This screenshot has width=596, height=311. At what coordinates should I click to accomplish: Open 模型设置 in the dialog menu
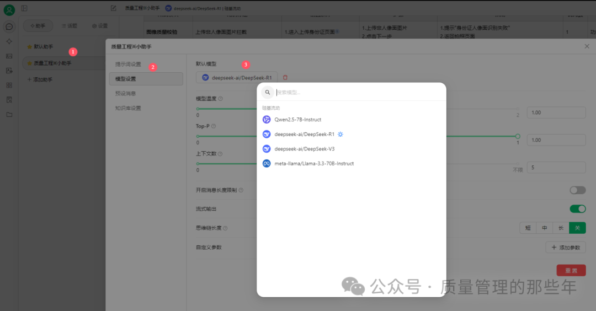(146, 79)
